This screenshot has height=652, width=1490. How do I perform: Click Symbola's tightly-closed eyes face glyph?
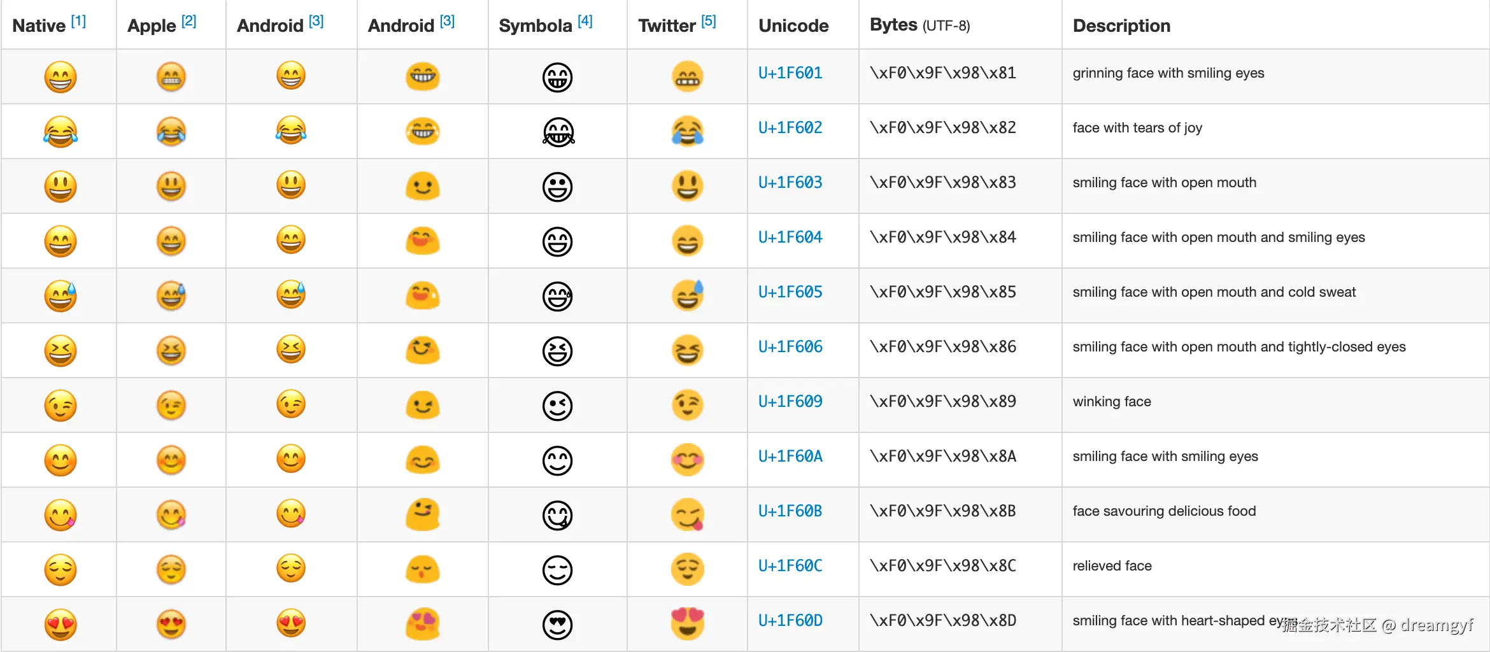click(557, 351)
